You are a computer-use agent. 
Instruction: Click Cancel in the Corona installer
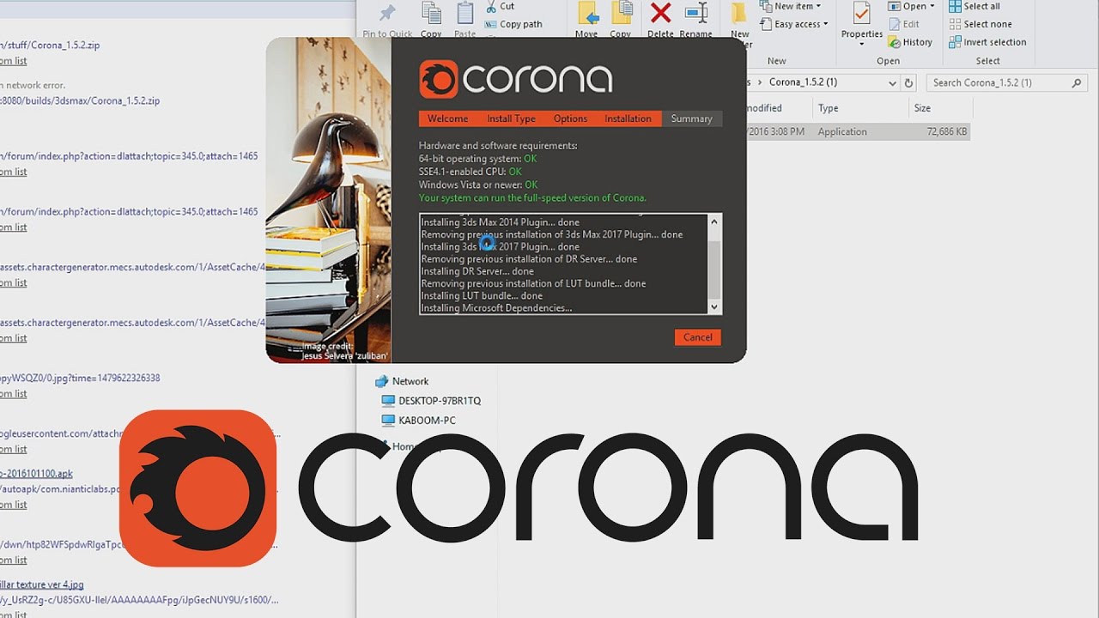(697, 337)
